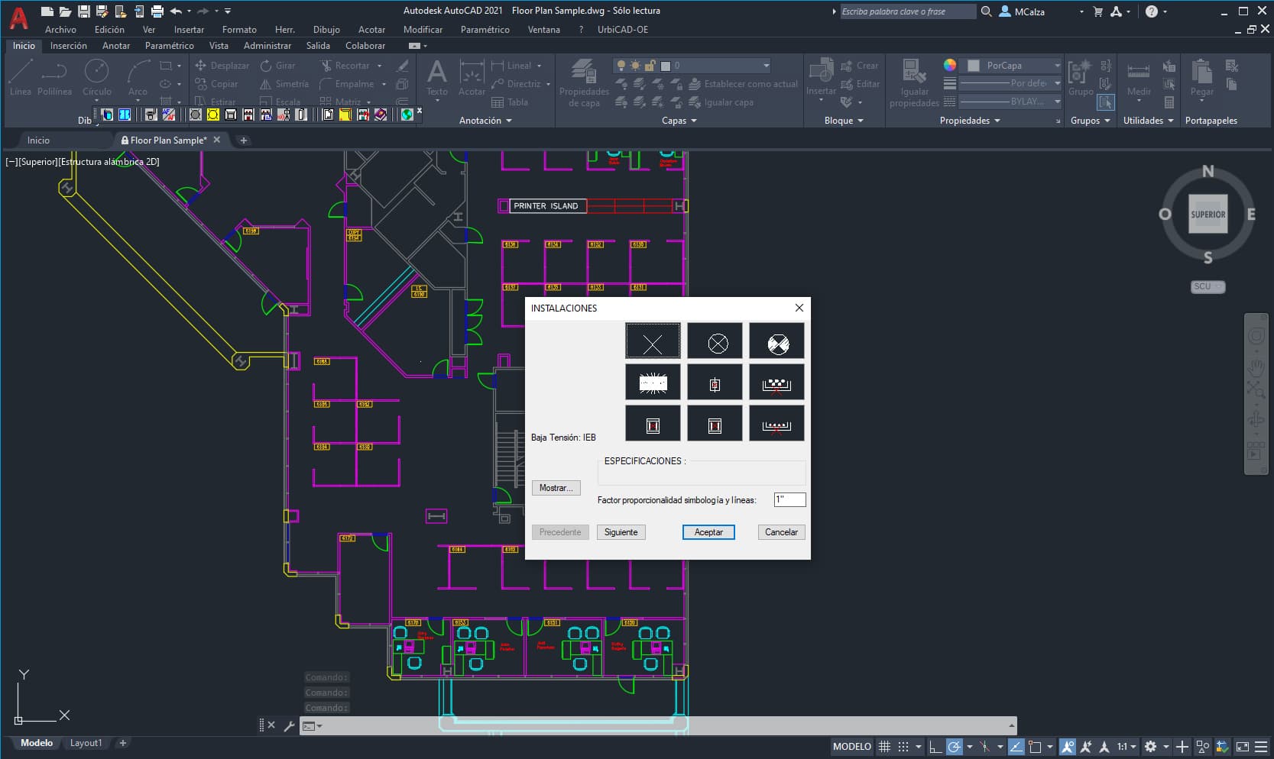This screenshot has width=1274, height=759.
Task: Toggle 2D object snap in status bar
Action: tap(1036, 746)
